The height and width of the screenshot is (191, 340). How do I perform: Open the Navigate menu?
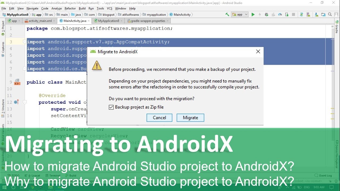(x=32, y=8)
